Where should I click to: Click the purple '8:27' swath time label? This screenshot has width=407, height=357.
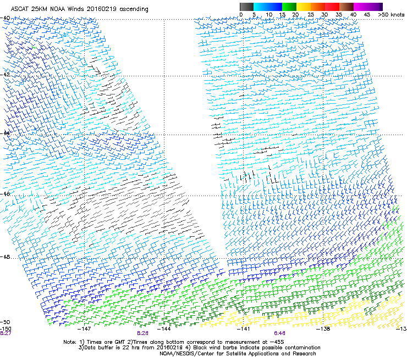point(5,333)
